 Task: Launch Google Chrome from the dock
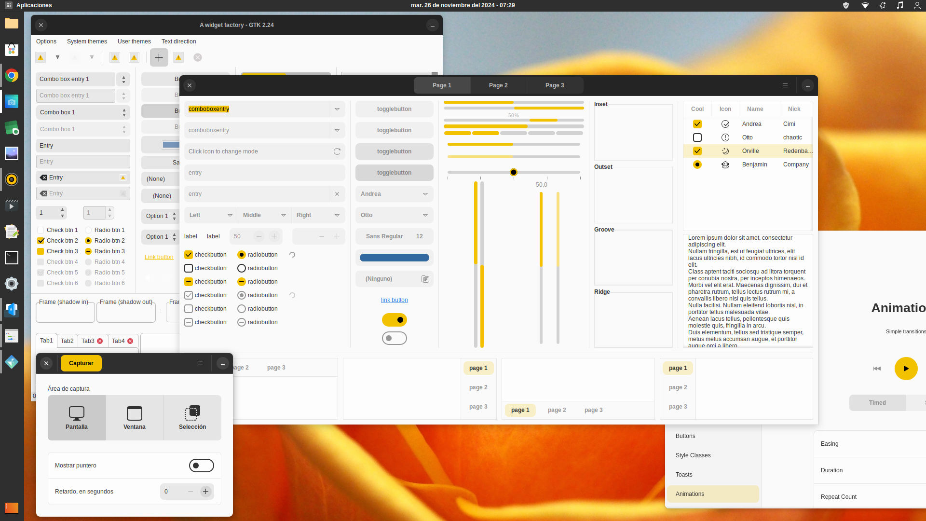12,76
